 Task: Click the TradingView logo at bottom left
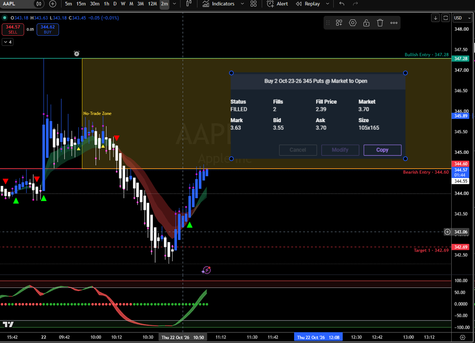click(x=8, y=324)
